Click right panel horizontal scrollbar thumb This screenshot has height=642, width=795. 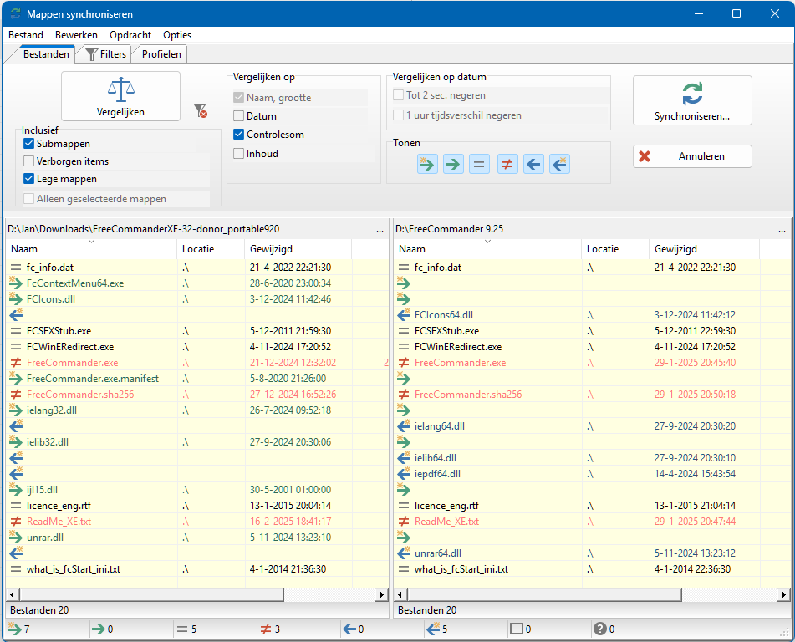coord(544,594)
